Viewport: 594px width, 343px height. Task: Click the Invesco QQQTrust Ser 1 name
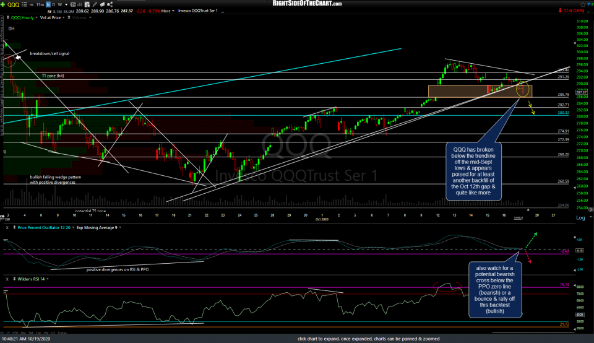tap(198, 11)
